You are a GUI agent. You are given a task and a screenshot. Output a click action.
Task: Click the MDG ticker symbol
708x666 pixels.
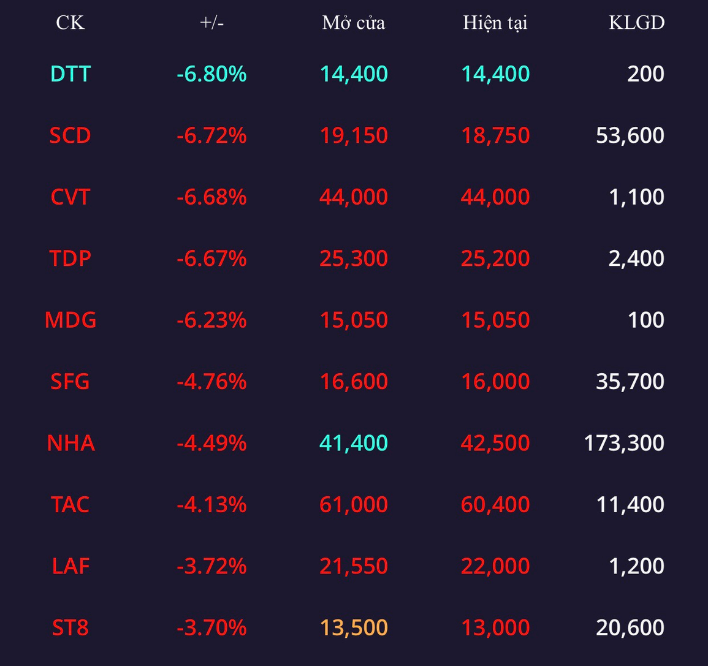[x=70, y=320]
